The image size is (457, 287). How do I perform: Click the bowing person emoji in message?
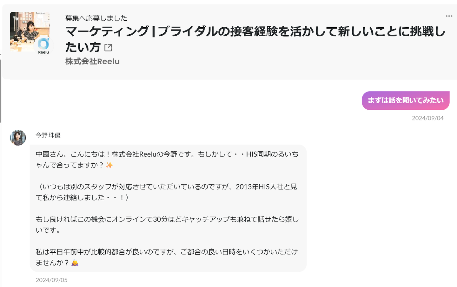(75, 263)
